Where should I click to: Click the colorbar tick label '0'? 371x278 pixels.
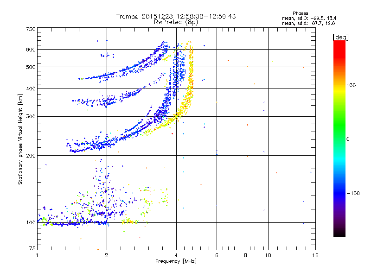[347, 139]
